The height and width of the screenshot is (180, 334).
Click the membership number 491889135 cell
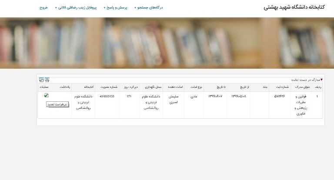107,96
